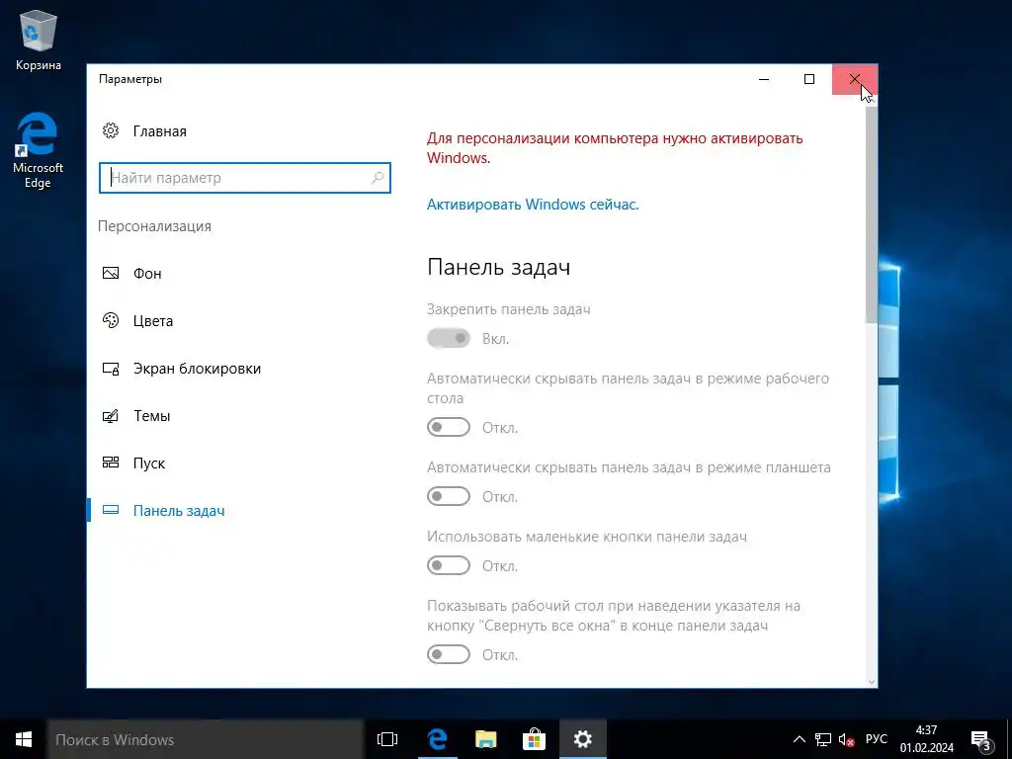
Task: Select the Темы icon
Action: coord(111,416)
